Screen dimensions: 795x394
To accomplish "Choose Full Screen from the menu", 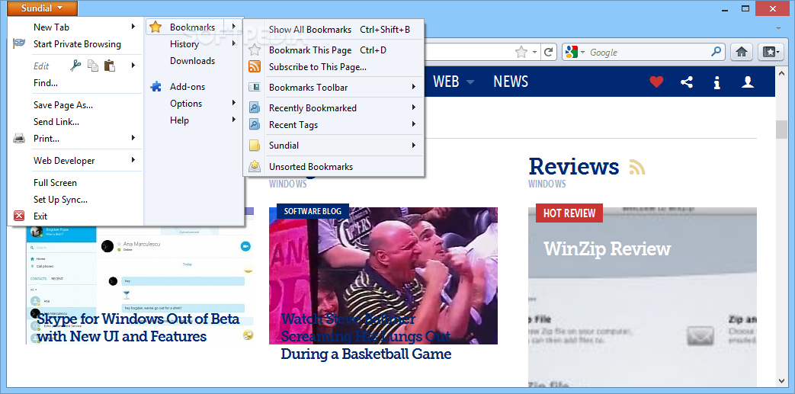I will coord(56,183).
